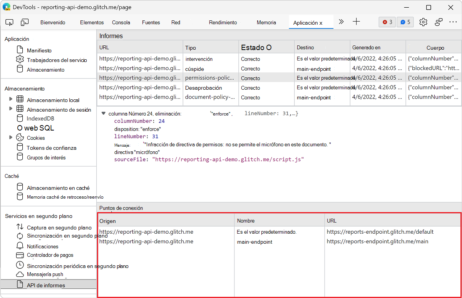Switch to the Consola tab

coord(121,22)
